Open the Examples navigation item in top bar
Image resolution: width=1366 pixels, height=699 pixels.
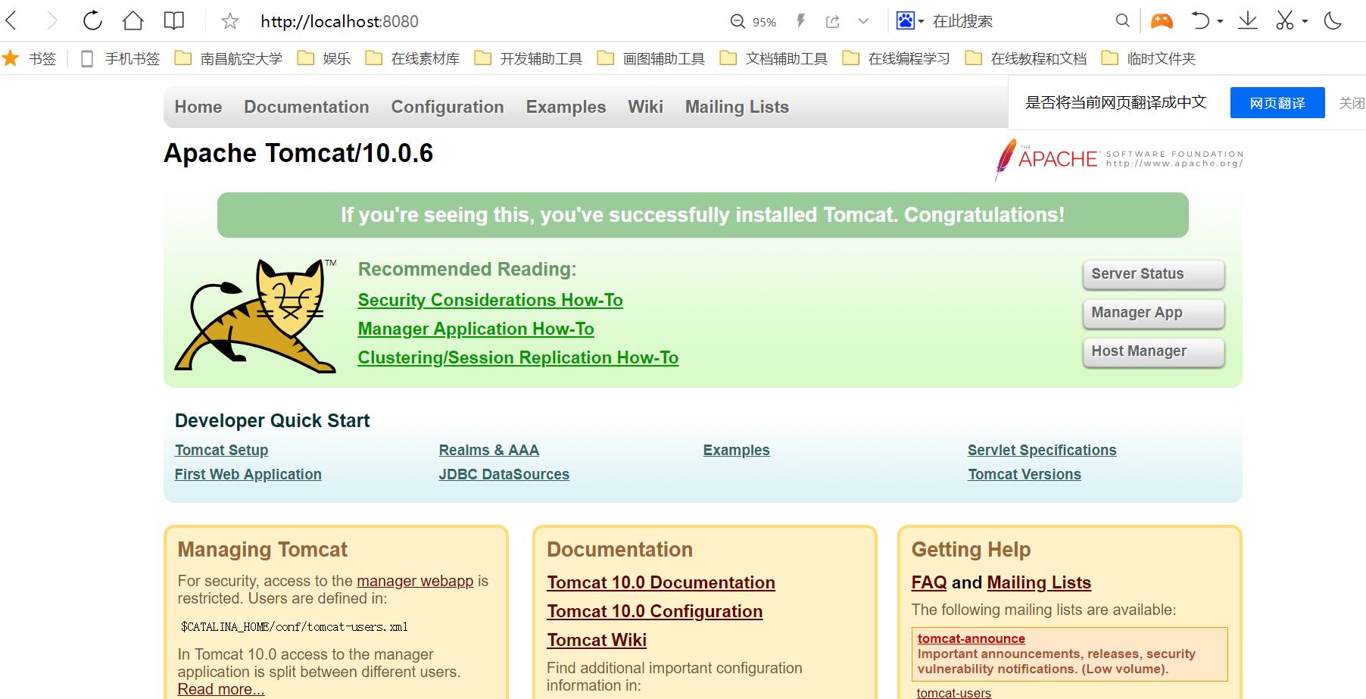tap(566, 107)
